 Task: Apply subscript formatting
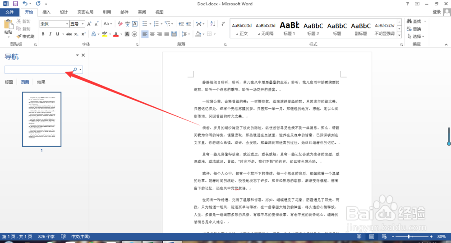coord(76,34)
